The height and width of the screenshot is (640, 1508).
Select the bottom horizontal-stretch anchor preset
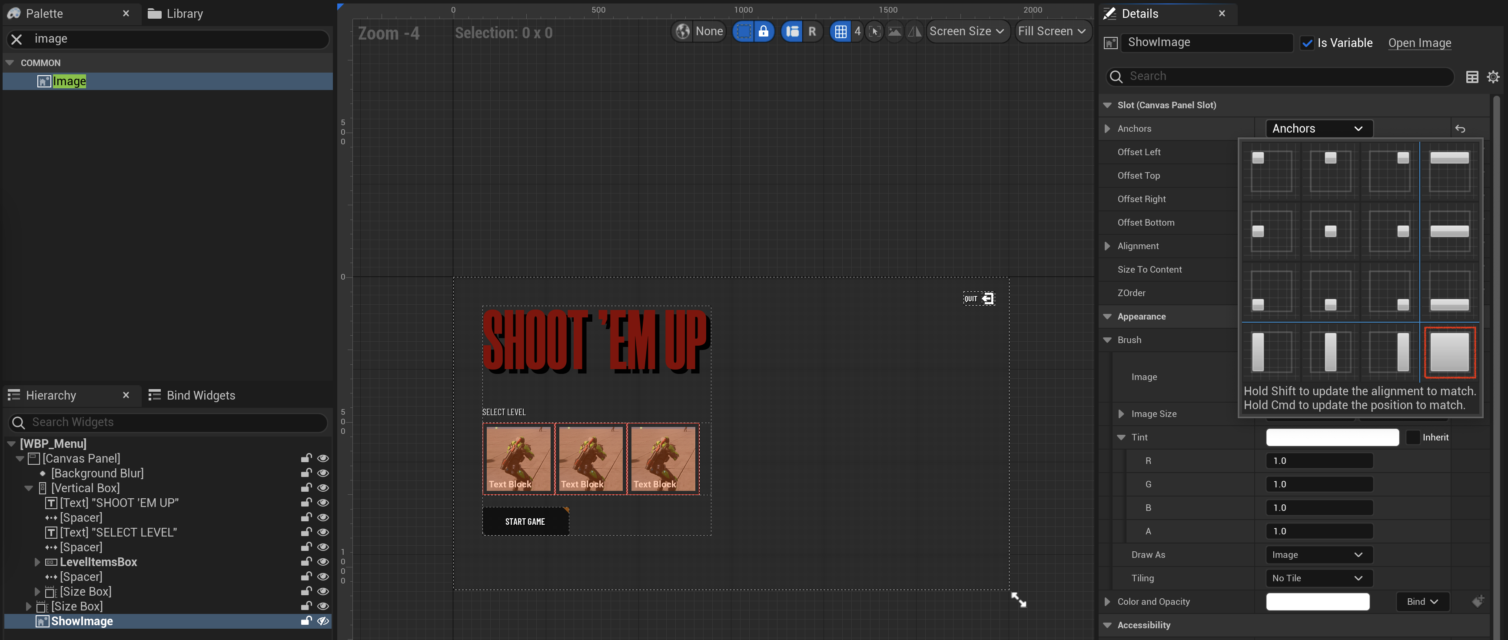[1449, 291]
